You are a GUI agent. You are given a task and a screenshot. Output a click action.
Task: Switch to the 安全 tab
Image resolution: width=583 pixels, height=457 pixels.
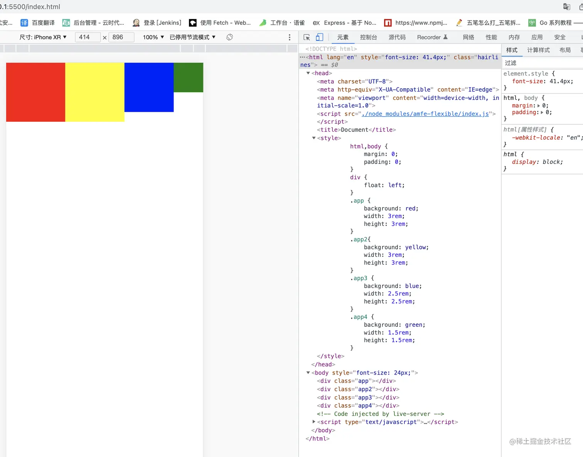[560, 37]
